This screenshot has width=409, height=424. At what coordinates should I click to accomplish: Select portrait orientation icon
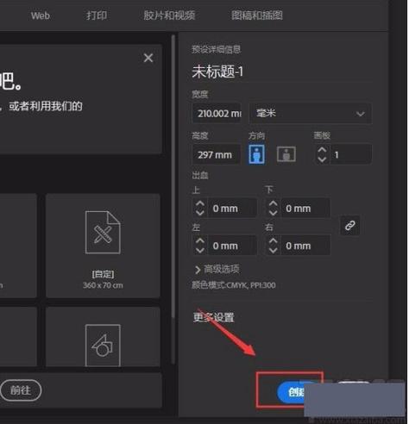pyautogui.click(x=256, y=154)
